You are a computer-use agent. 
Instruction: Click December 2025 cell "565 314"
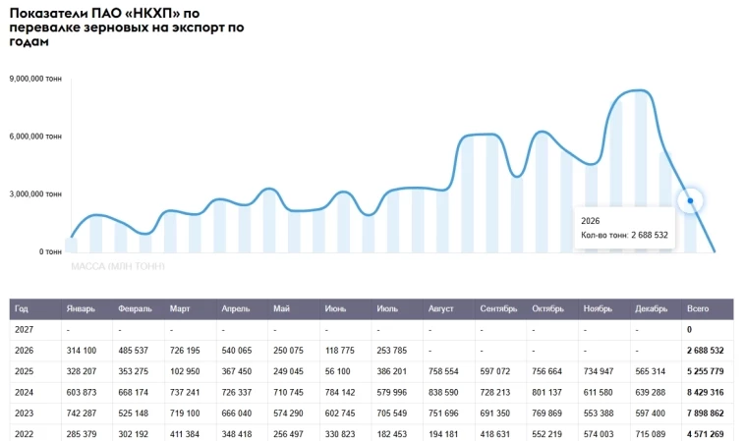point(650,371)
